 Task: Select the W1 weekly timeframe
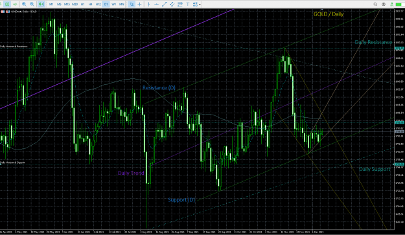113,4
